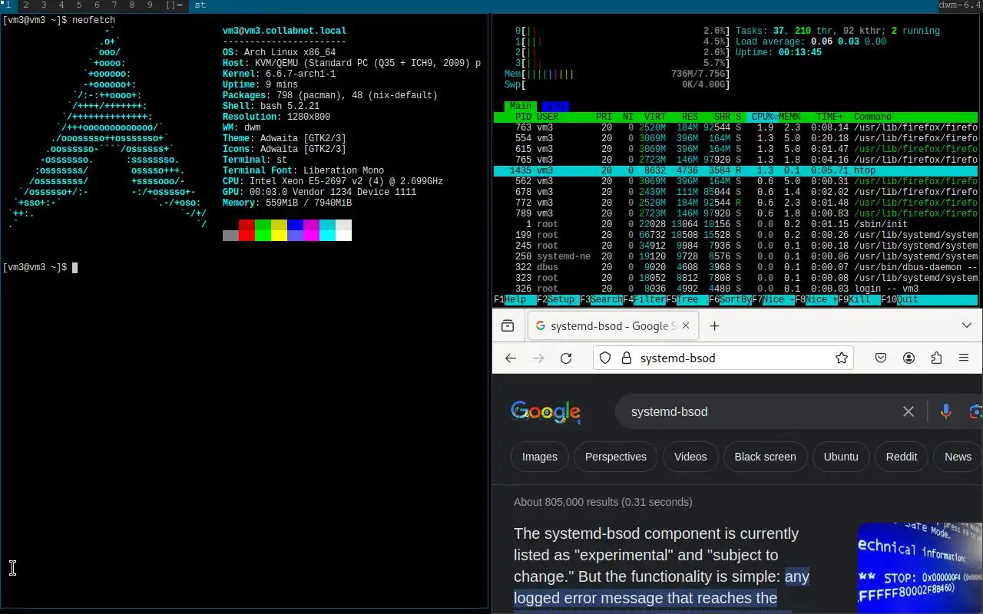Click F4 Filter in htop
This screenshot has width=983, height=614.
pos(644,299)
